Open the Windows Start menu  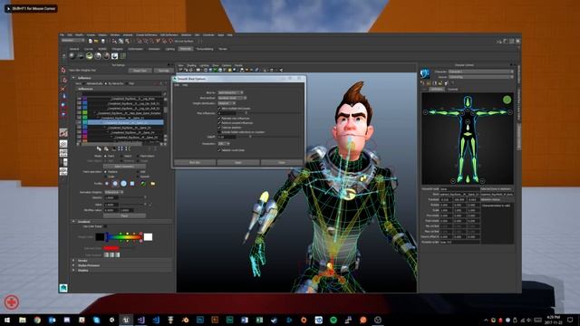click(x=7, y=320)
